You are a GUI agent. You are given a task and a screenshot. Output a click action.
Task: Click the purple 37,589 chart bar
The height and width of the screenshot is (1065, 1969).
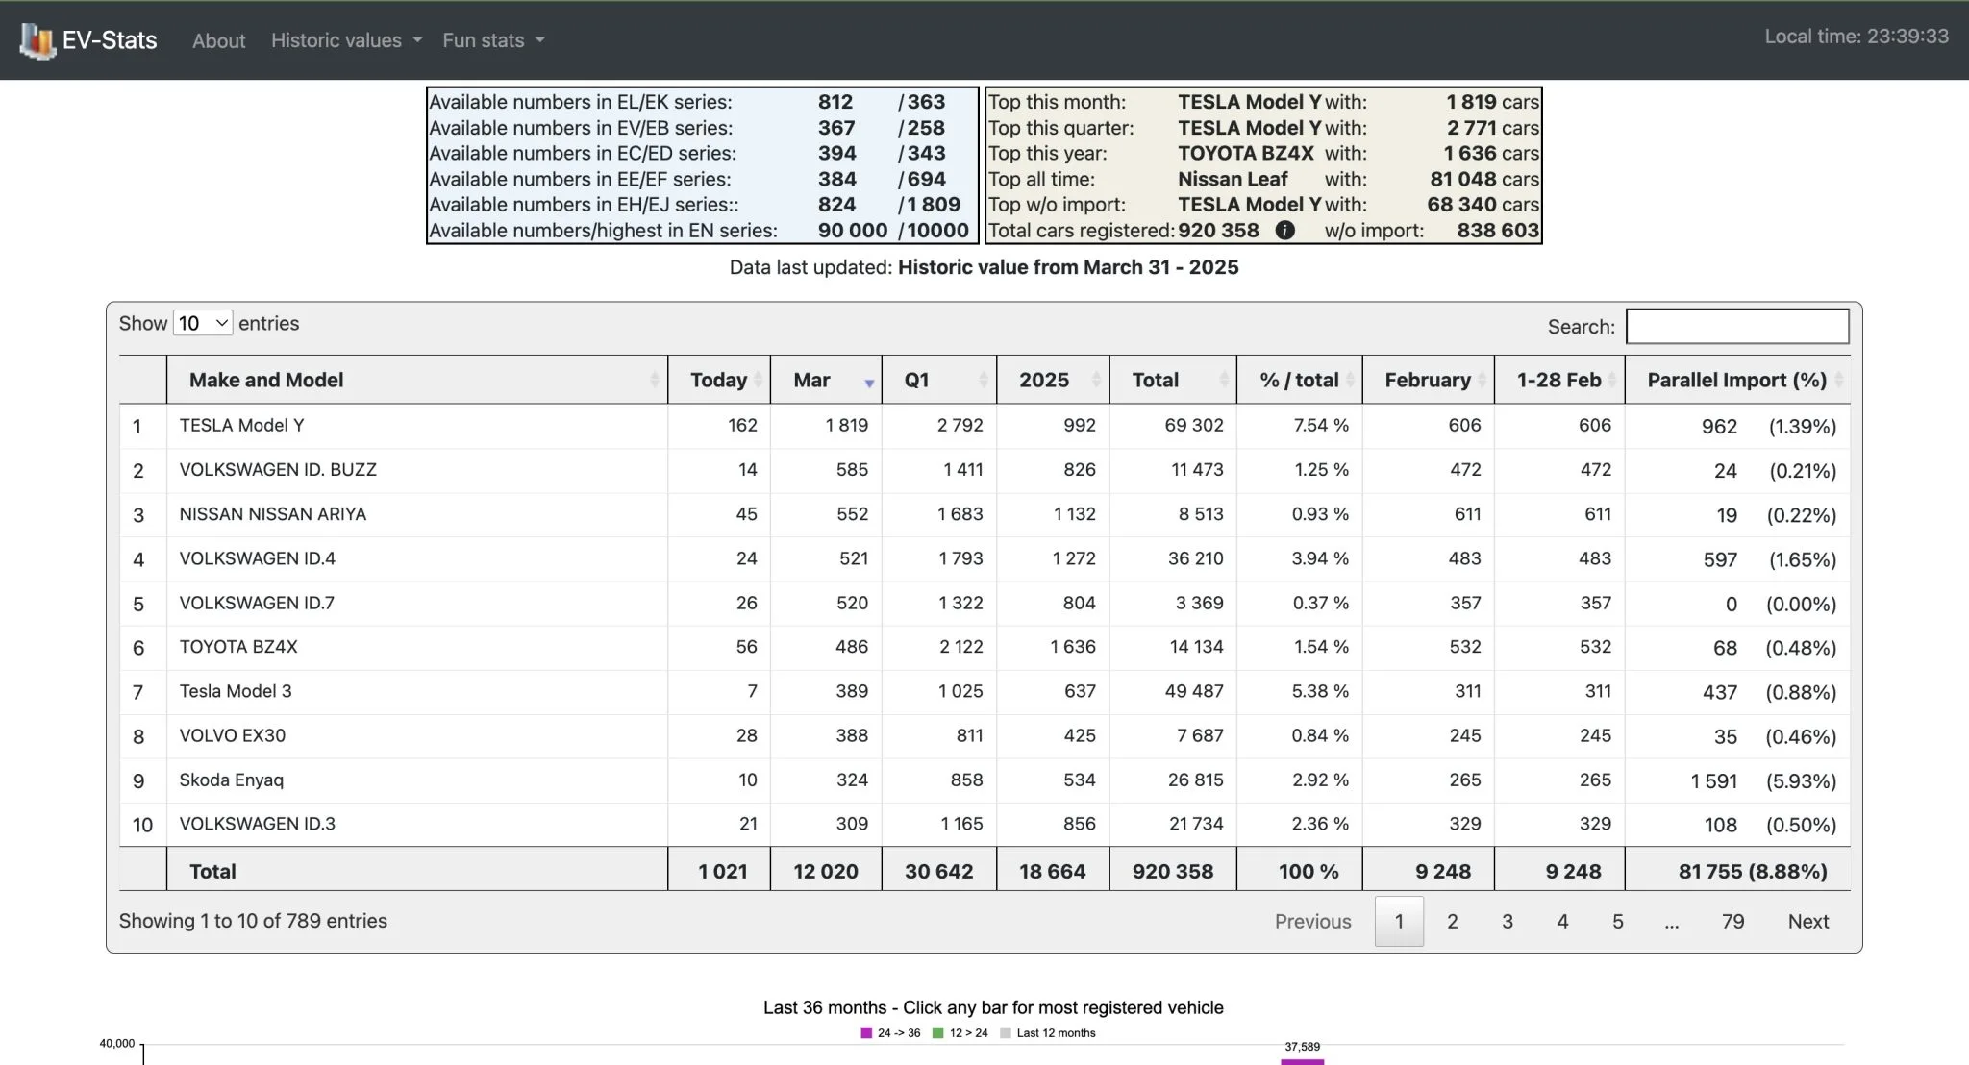pyautogui.click(x=1302, y=1061)
